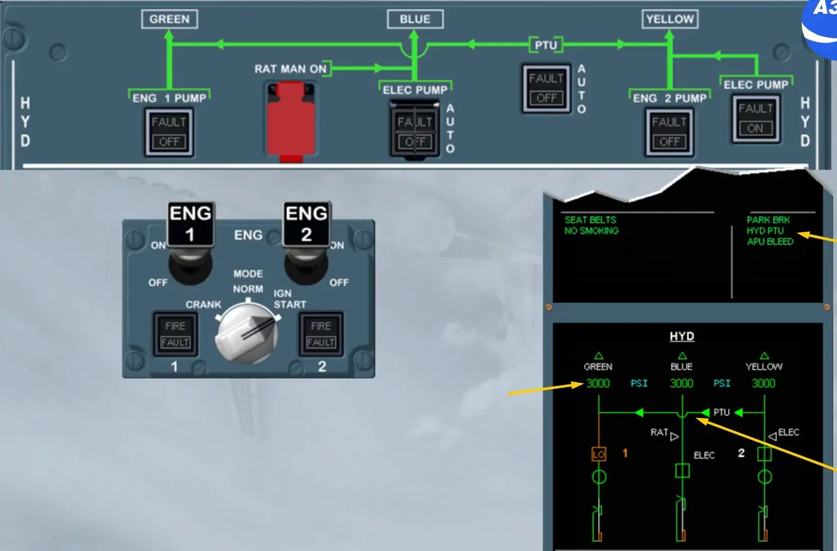The image size is (837, 551).
Task: Click the ENG 1 FIRE FAULT light
Action: pos(176,334)
